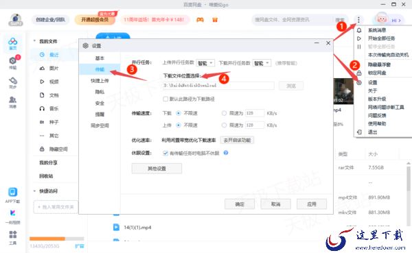The width and height of the screenshot is (412, 253).
Task: Switch to 快捷上传 settings tab
Action: pos(100,81)
